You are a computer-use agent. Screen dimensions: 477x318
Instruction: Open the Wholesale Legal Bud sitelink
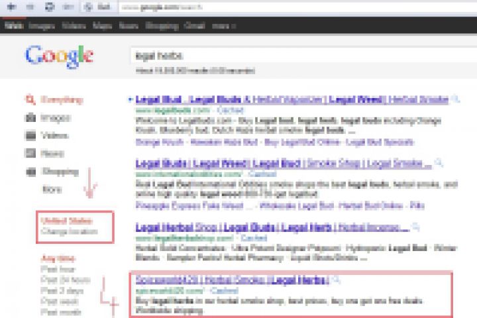point(297,206)
